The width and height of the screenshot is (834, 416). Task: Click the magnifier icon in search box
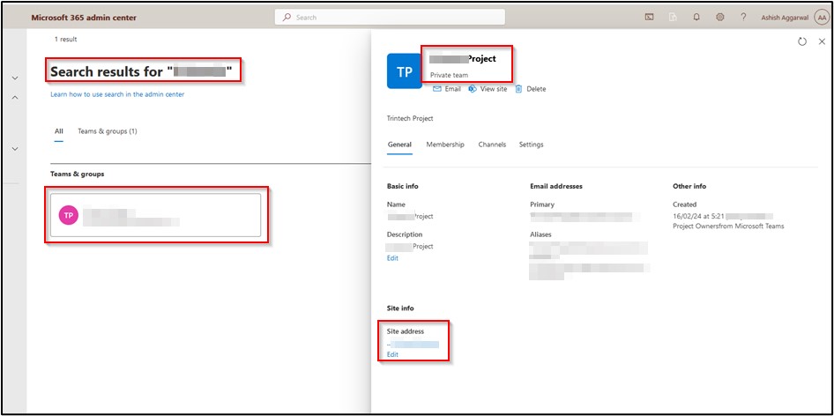(x=287, y=17)
